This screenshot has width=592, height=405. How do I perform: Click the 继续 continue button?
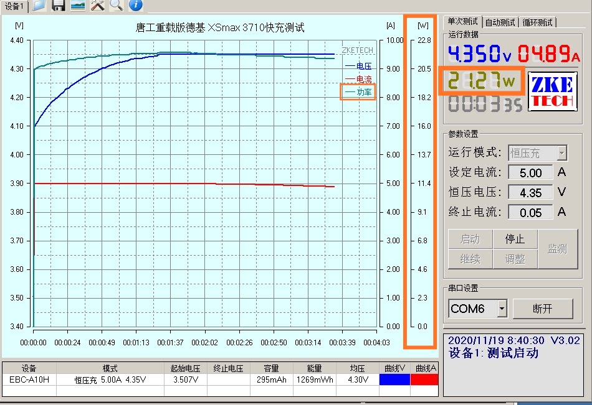click(470, 259)
